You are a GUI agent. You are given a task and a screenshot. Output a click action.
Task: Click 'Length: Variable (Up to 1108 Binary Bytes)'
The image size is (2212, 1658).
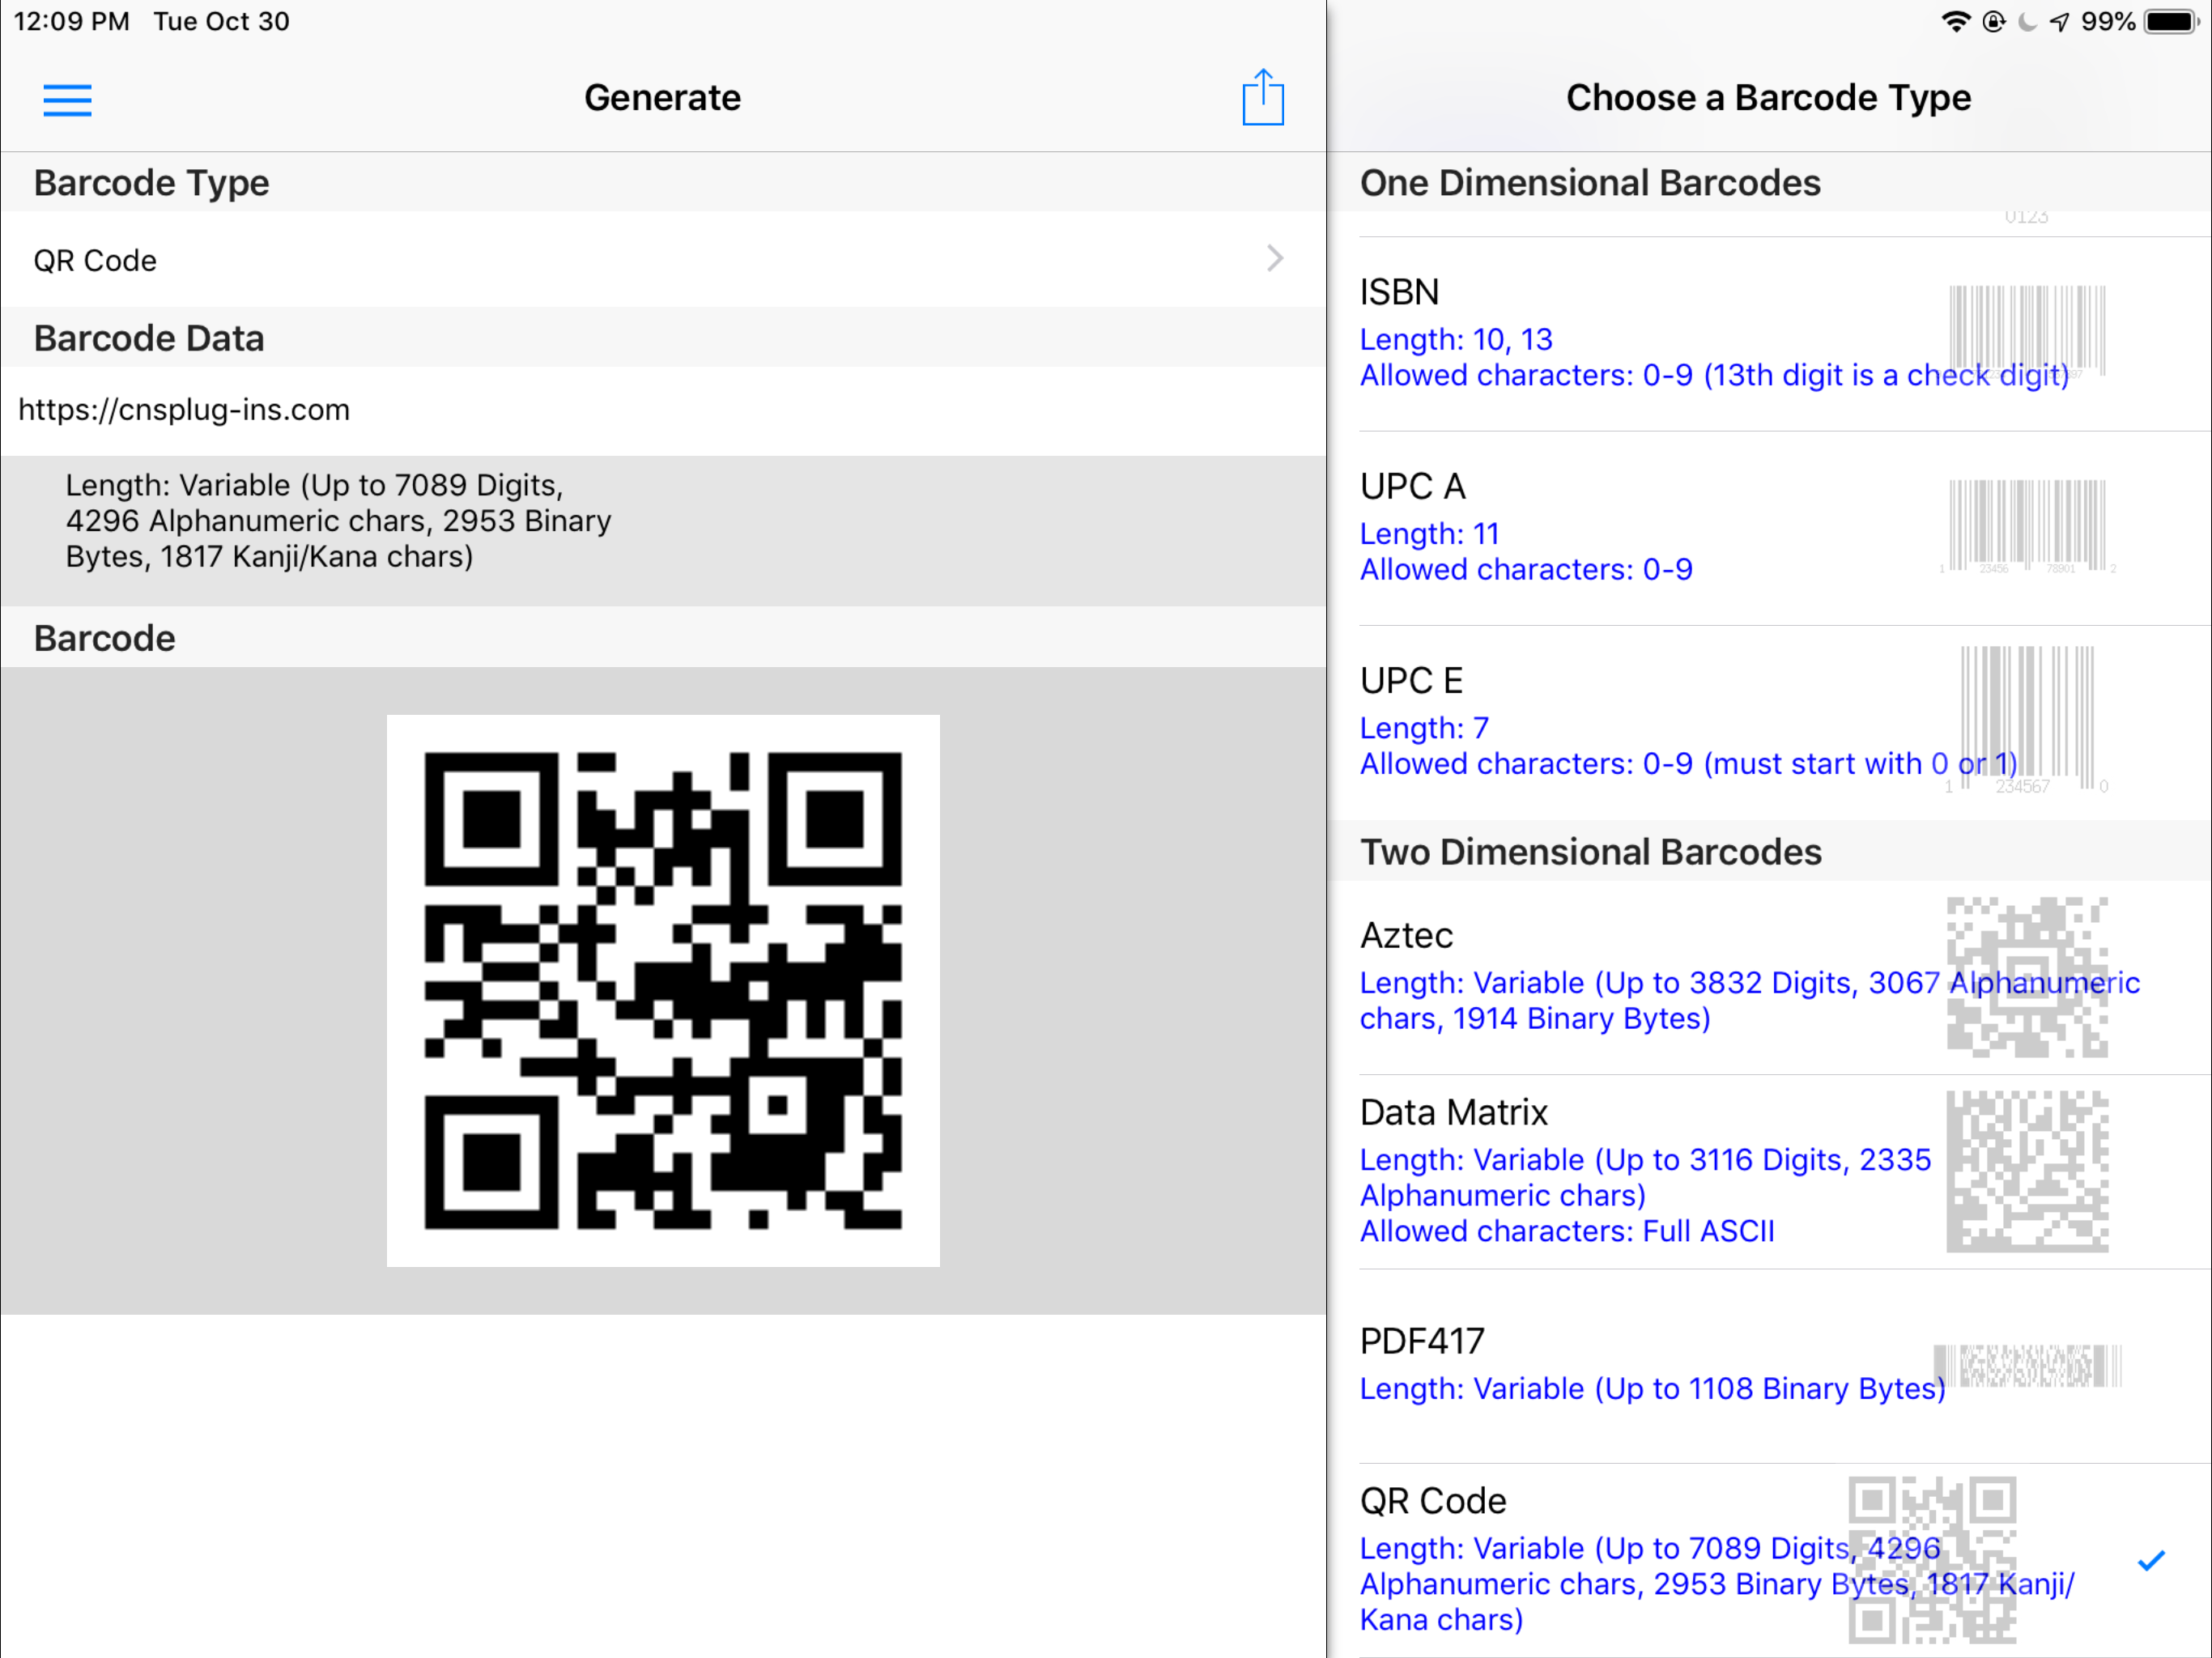coord(1652,1389)
